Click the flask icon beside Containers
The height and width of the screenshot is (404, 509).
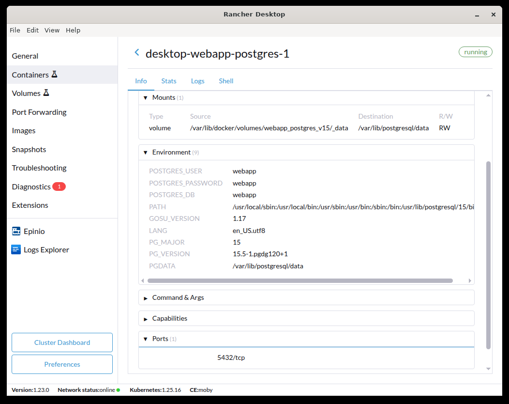point(55,75)
